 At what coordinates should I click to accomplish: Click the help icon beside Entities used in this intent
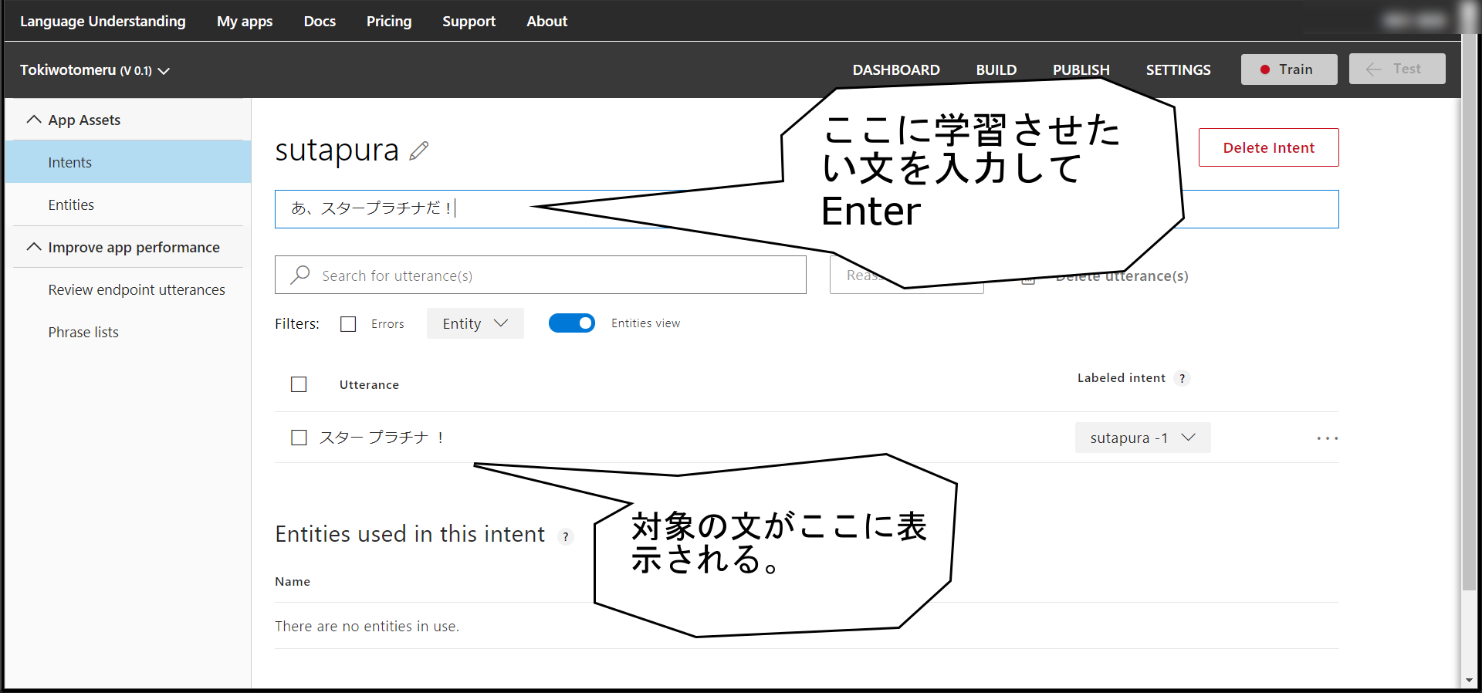tap(566, 536)
